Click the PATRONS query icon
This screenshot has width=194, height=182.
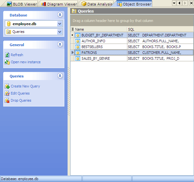coord(78,53)
